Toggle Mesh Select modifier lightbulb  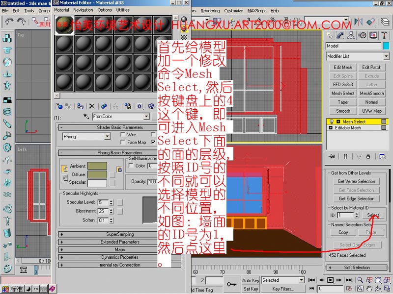332,122
